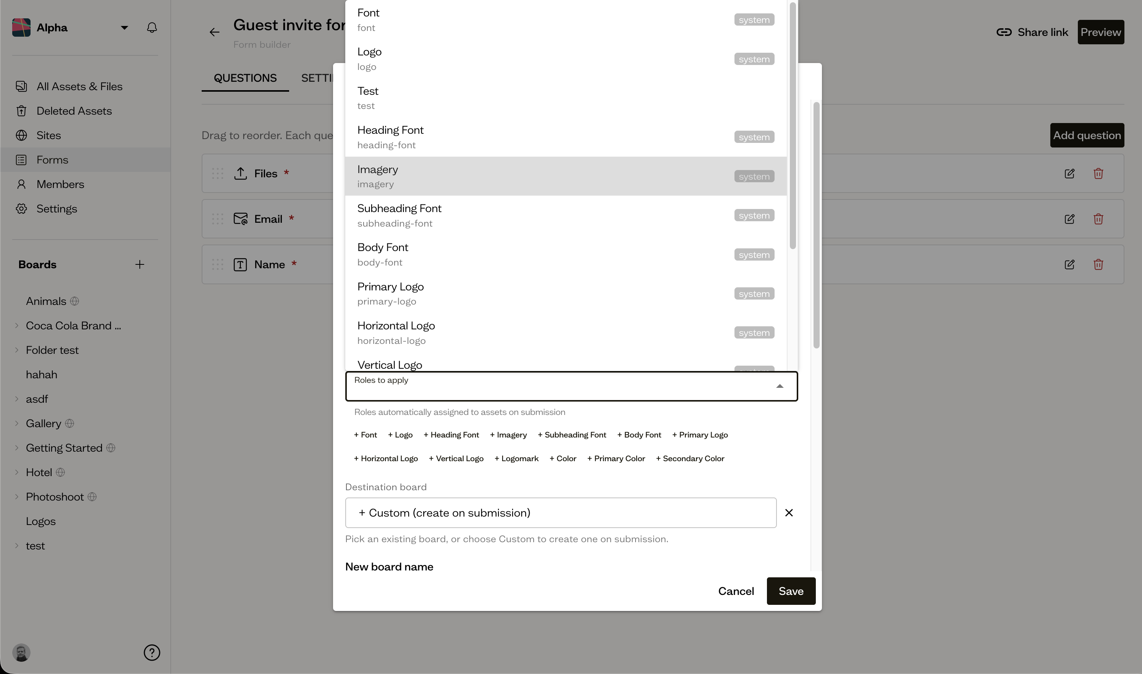
Task: Select the Test role option
Action: 566,98
